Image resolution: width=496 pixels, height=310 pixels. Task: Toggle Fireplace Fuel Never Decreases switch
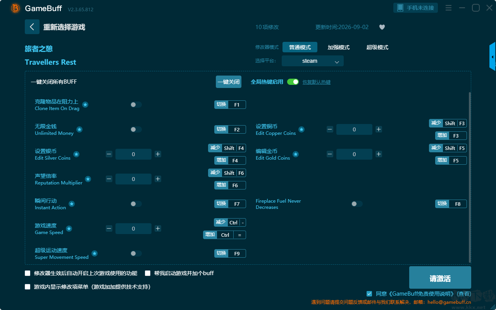(x=357, y=204)
